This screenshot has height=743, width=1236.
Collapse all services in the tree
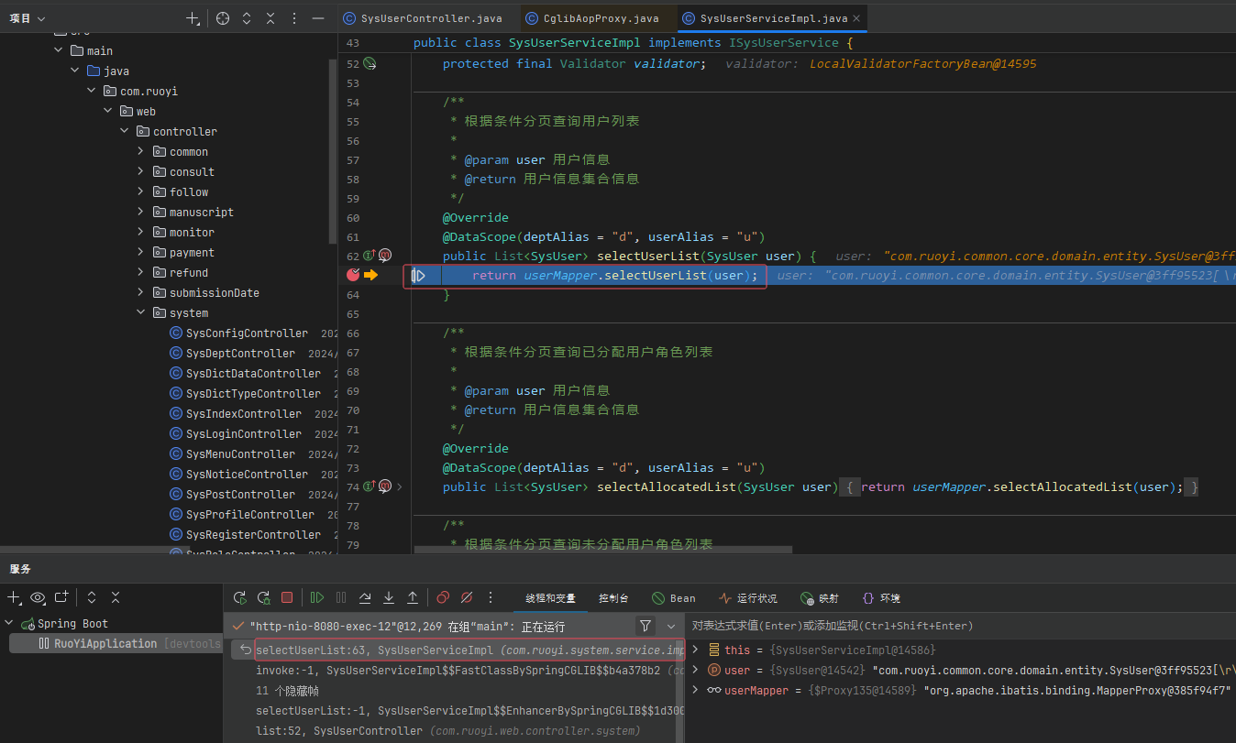(116, 597)
